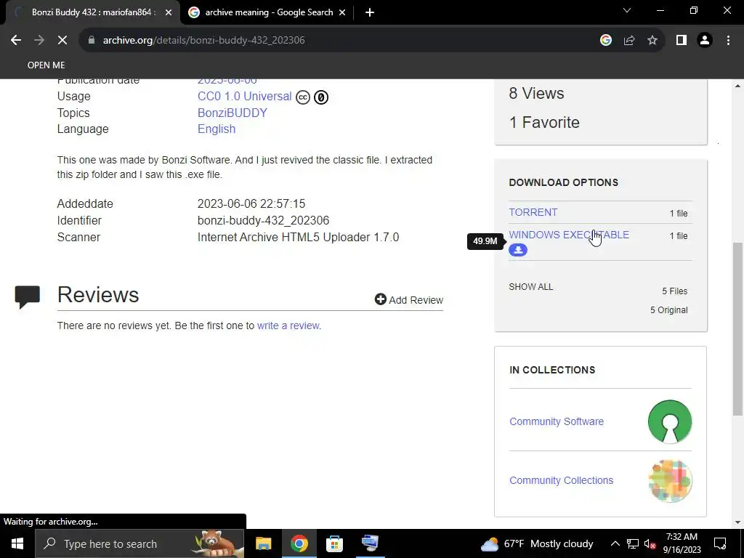The height and width of the screenshot is (558, 744).
Task: Open the Chrome side panel
Action: pos(682,41)
